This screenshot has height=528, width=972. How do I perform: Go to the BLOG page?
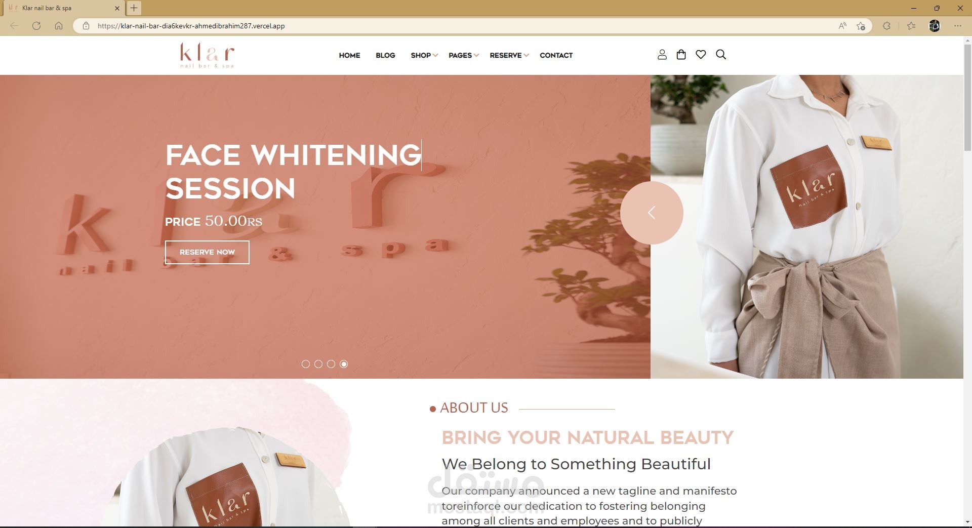click(385, 55)
